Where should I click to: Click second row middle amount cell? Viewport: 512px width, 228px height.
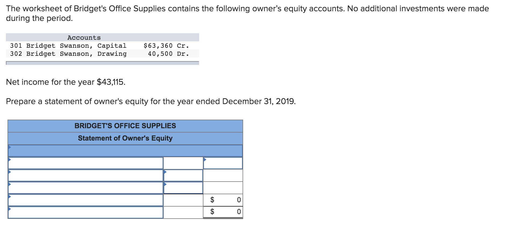point(183,175)
